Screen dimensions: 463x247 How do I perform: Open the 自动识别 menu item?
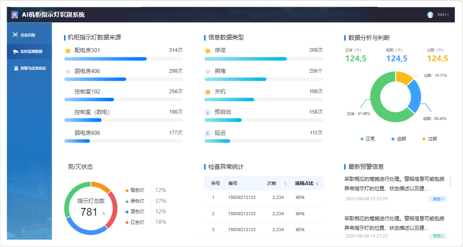click(28, 35)
